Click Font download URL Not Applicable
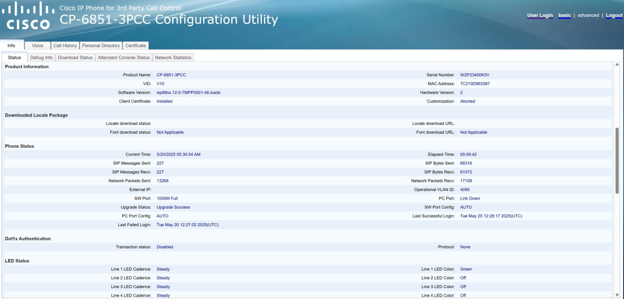The height and width of the screenshot is (299, 624). point(473,133)
